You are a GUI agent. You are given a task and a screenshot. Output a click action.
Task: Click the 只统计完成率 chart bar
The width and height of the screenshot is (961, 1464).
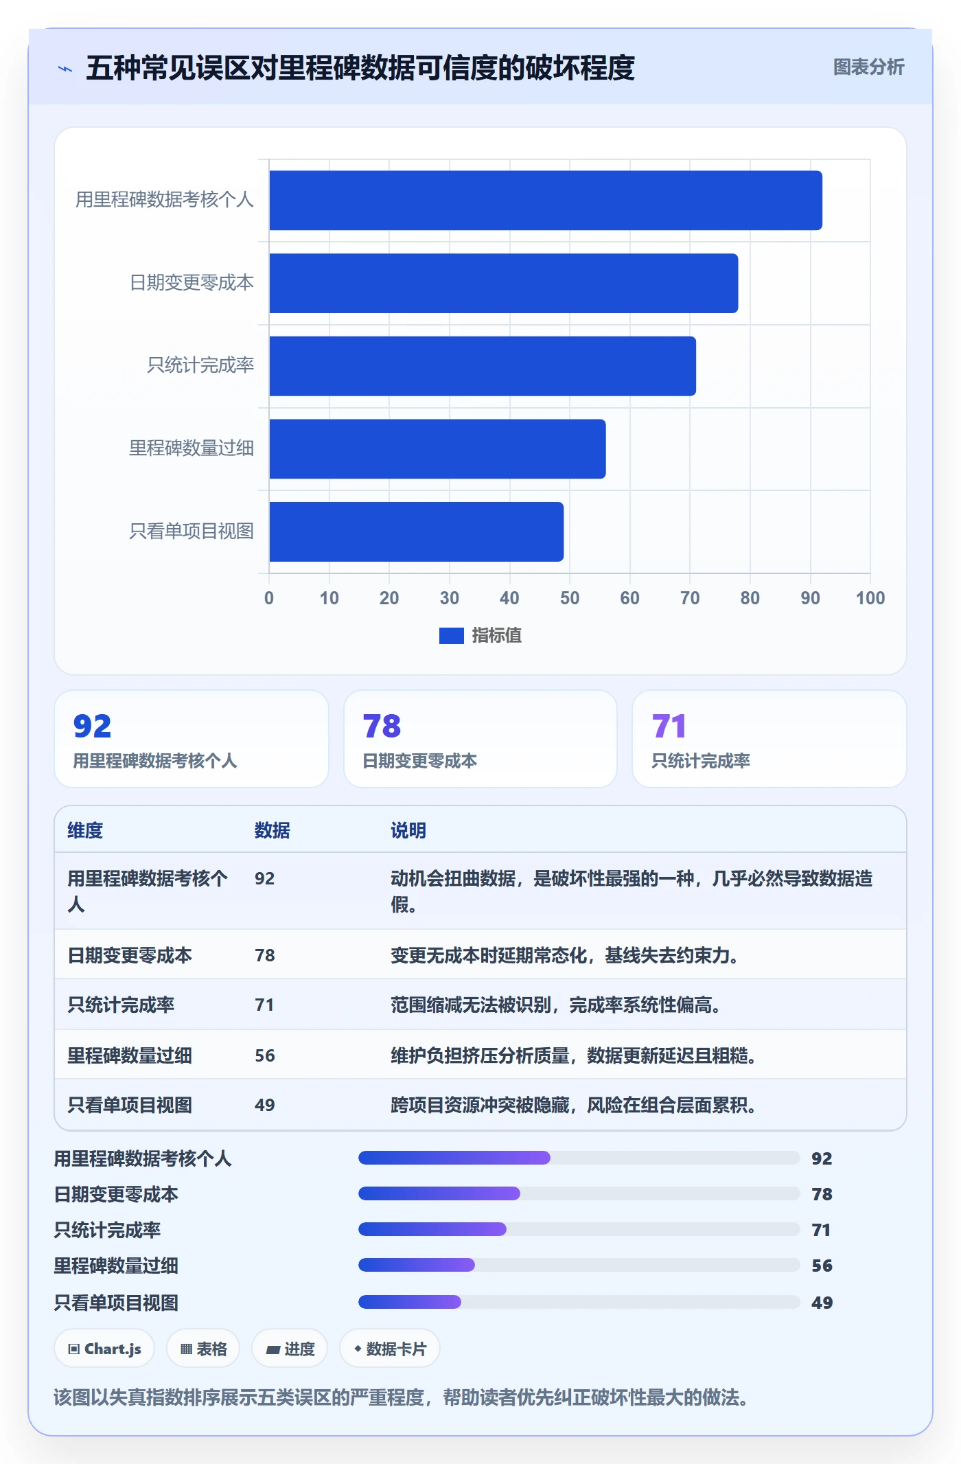pos(483,366)
